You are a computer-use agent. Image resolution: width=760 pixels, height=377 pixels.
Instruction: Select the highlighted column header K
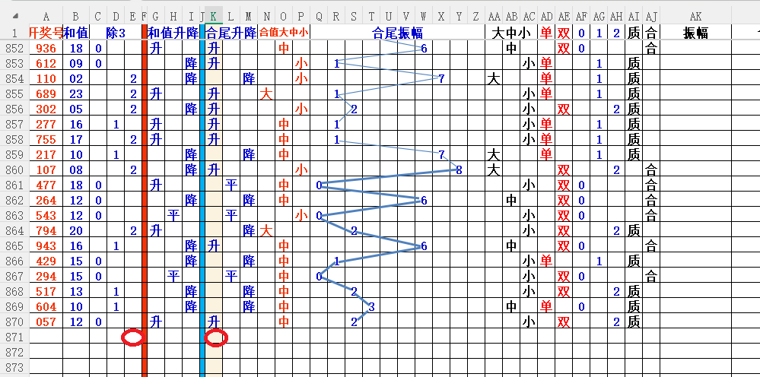point(214,17)
